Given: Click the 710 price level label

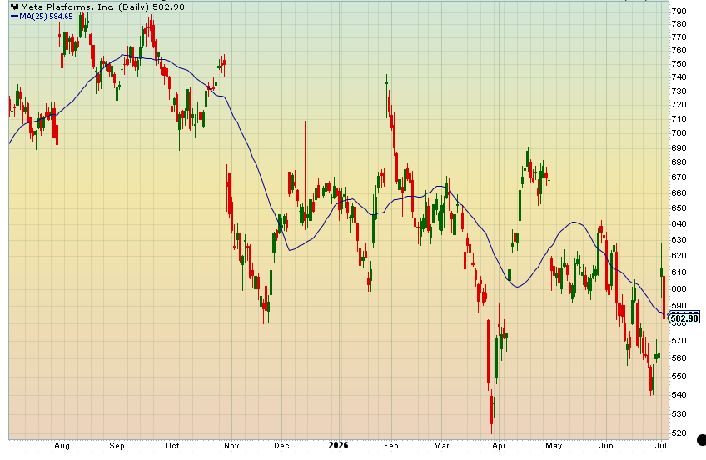Looking at the screenshot, I should [x=679, y=119].
